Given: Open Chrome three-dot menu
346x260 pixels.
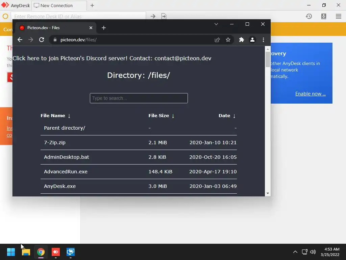Looking at the screenshot, I should (263, 40).
